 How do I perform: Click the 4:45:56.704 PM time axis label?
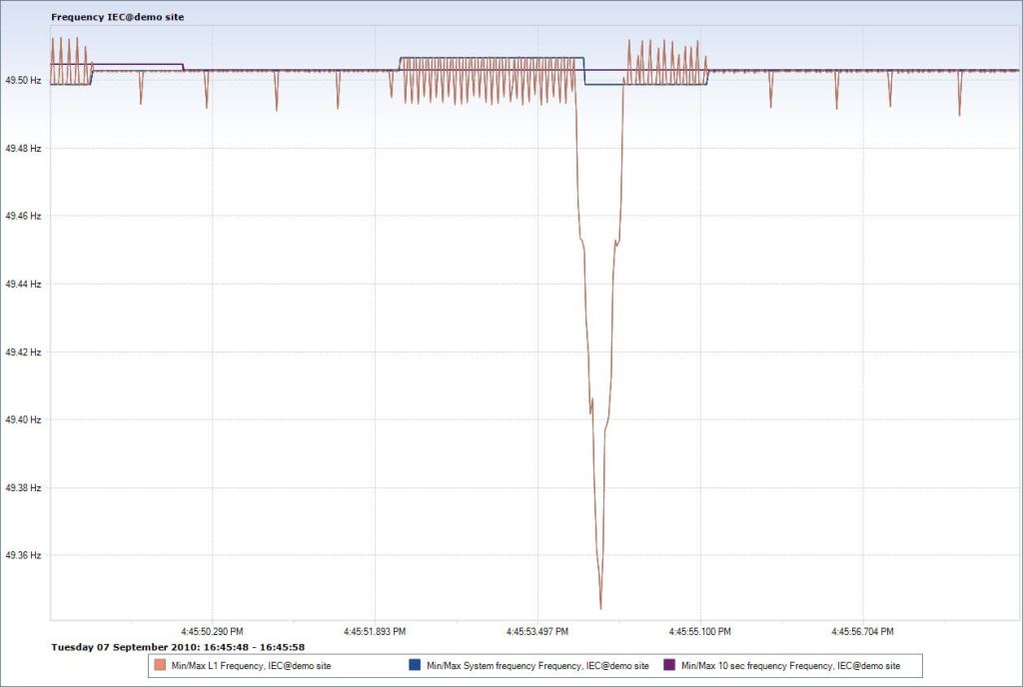click(x=863, y=632)
